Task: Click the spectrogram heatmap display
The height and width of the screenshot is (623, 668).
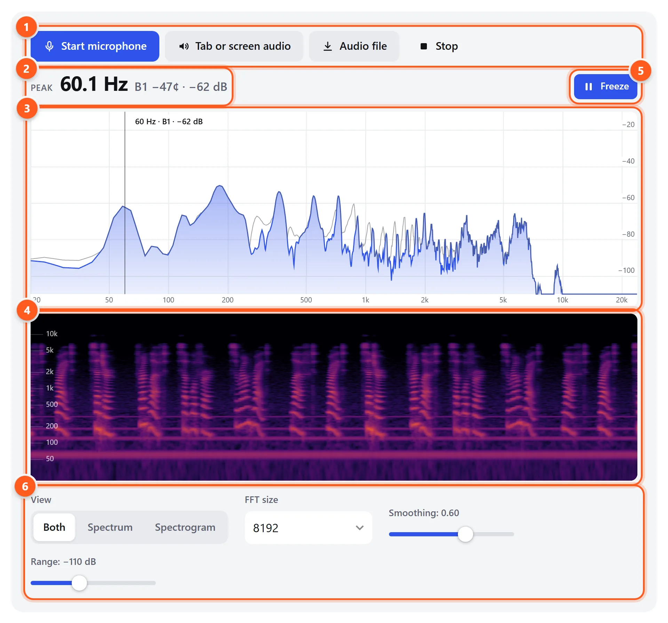Action: coord(334,397)
